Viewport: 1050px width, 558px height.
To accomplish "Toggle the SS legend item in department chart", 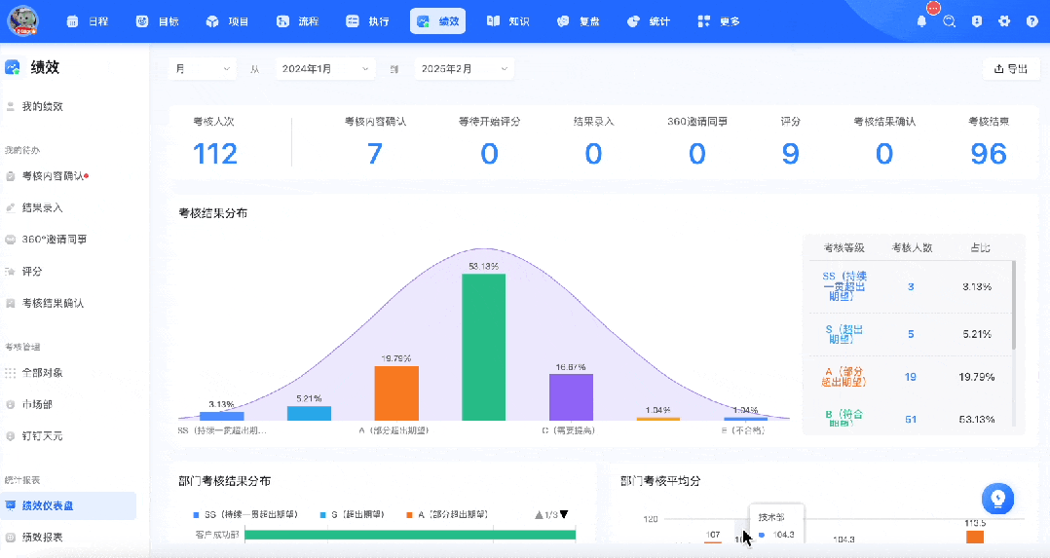I will pyautogui.click(x=245, y=514).
